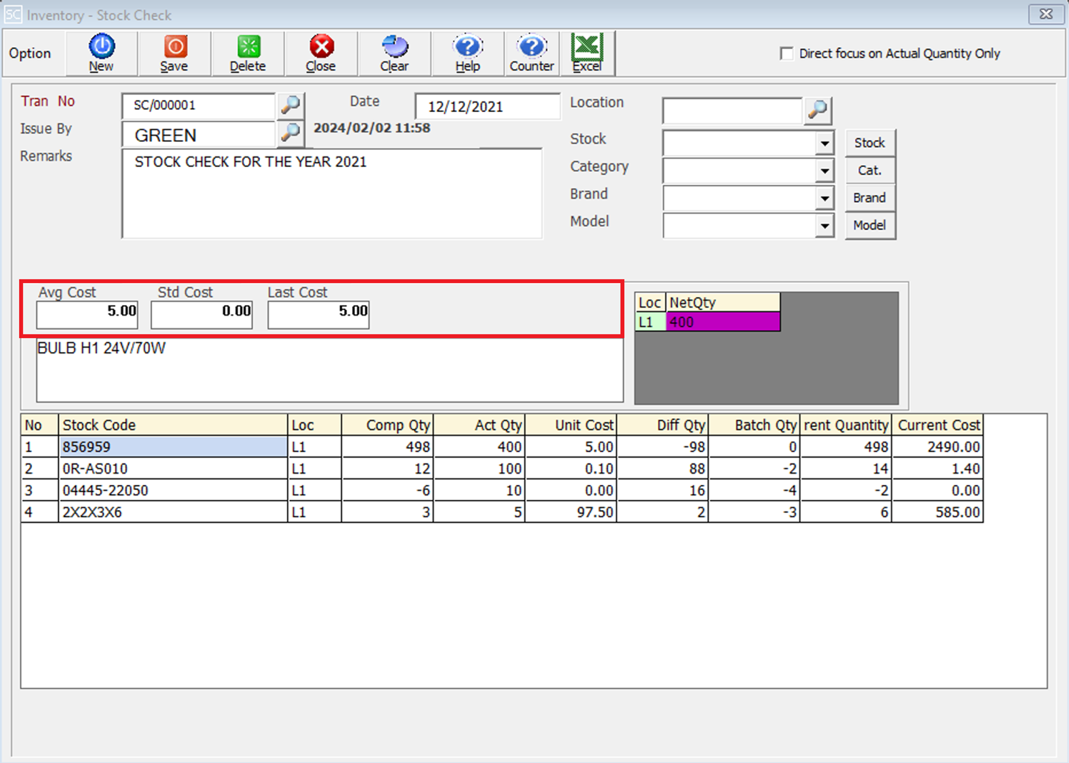This screenshot has height=763, width=1069.
Task: Click the Avg Cost field
Action: [87, 315]
